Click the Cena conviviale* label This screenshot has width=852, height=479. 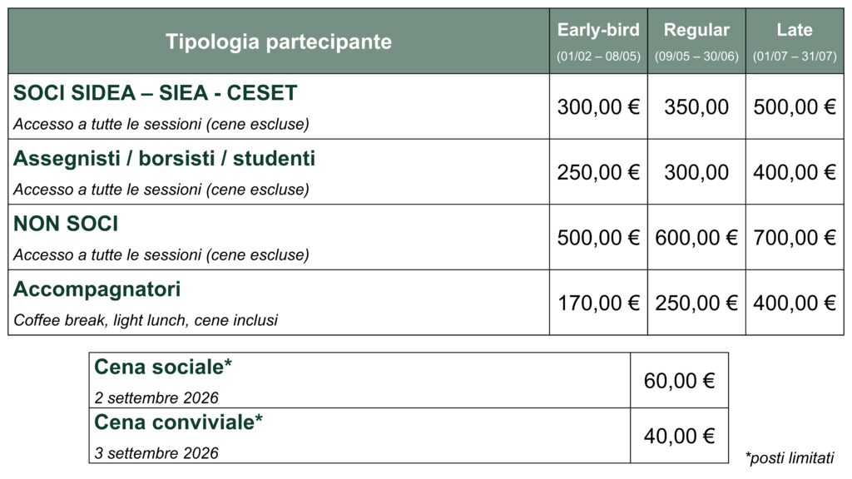(178, 422)
